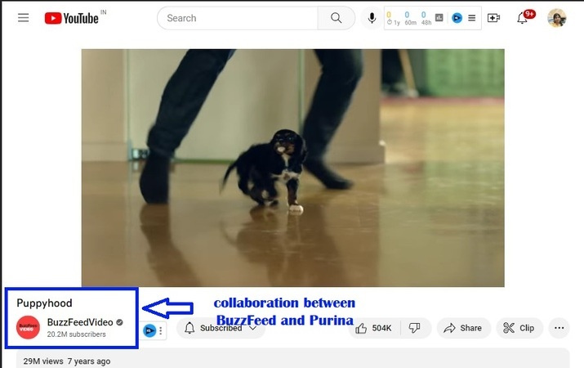Viewport: 584px width, 368px height.
Task: Like the video showing 504K
Action: 374,328
